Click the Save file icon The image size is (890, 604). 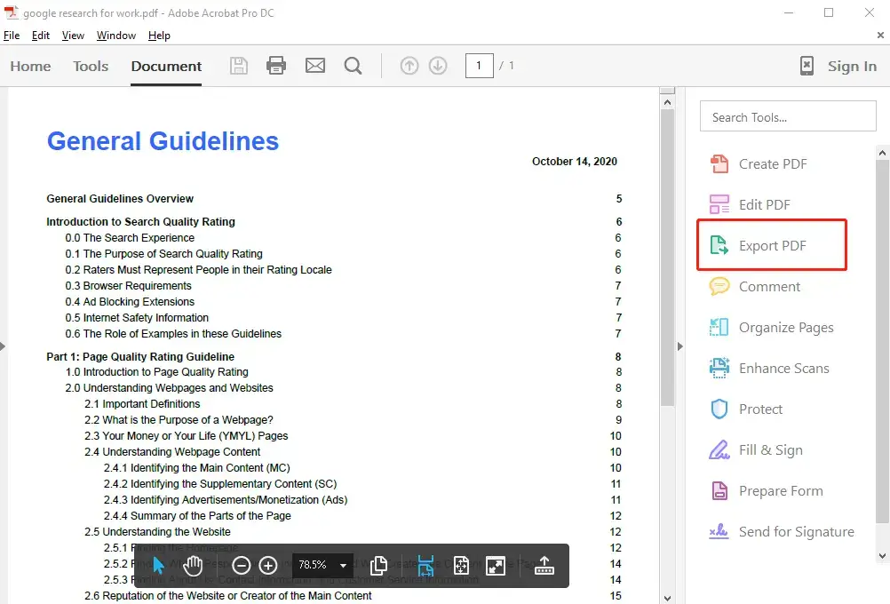point(239,66)
